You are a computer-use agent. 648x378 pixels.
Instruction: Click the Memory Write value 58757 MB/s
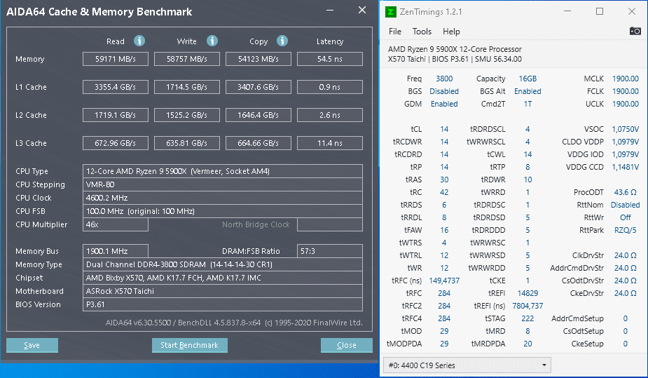point(187,59)
